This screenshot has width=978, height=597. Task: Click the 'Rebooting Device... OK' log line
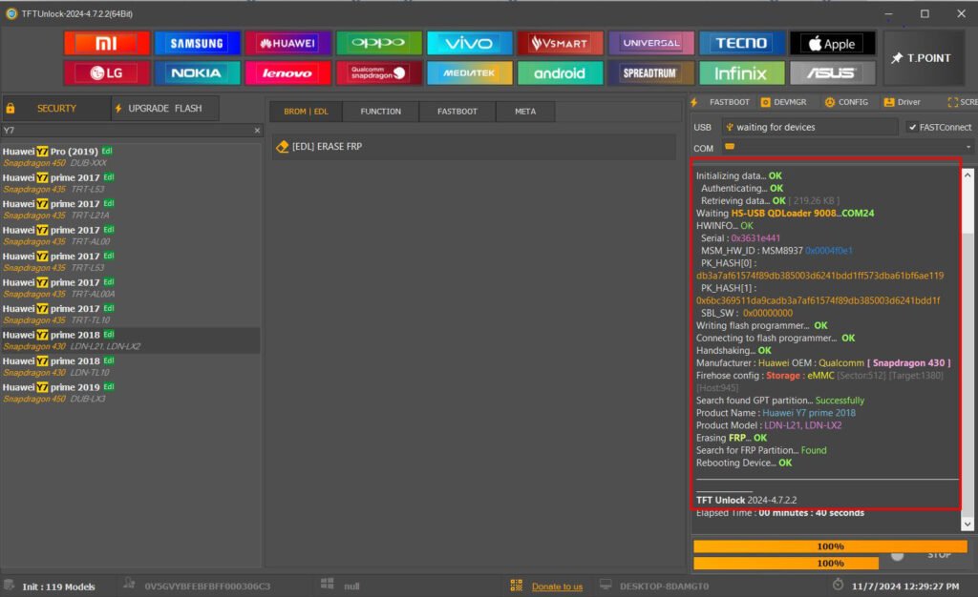[x=743, y=463]
